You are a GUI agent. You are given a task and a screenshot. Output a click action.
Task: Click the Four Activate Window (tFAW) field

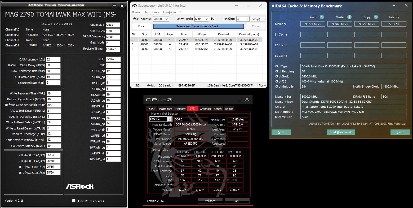(x=54, y=140)
